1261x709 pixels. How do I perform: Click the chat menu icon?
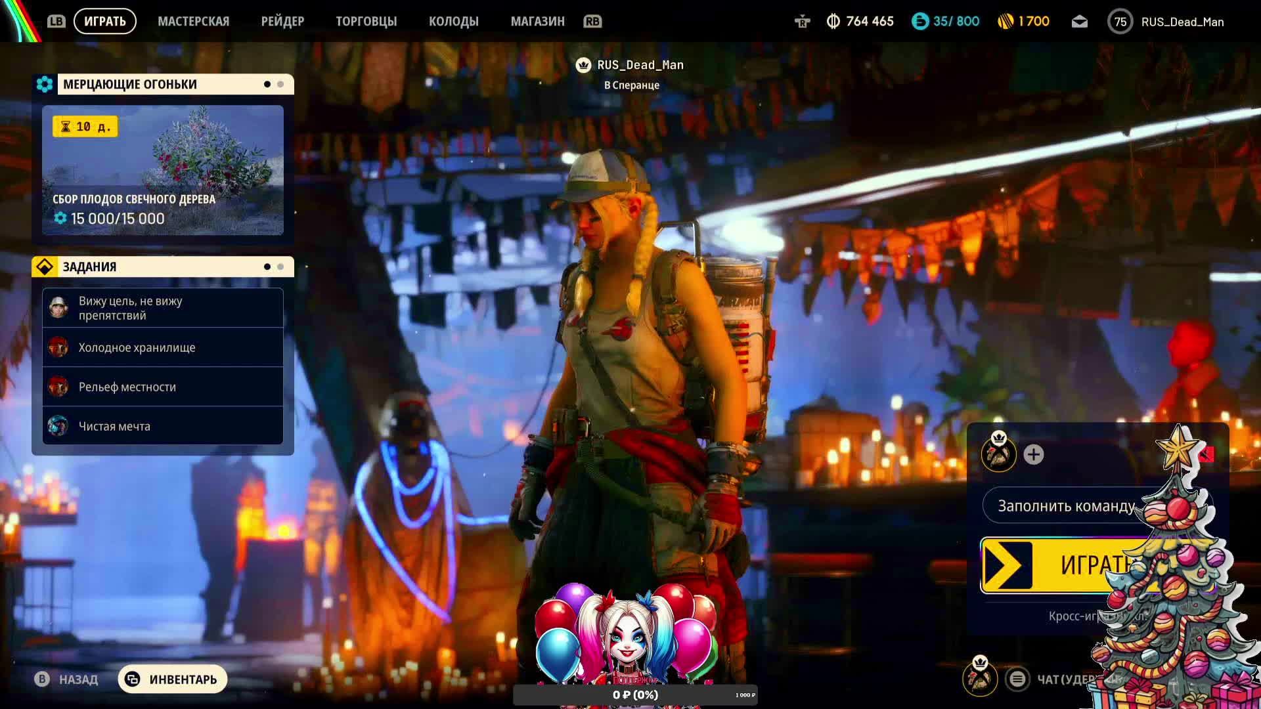pyautogui.click(x=1017, y=679)
